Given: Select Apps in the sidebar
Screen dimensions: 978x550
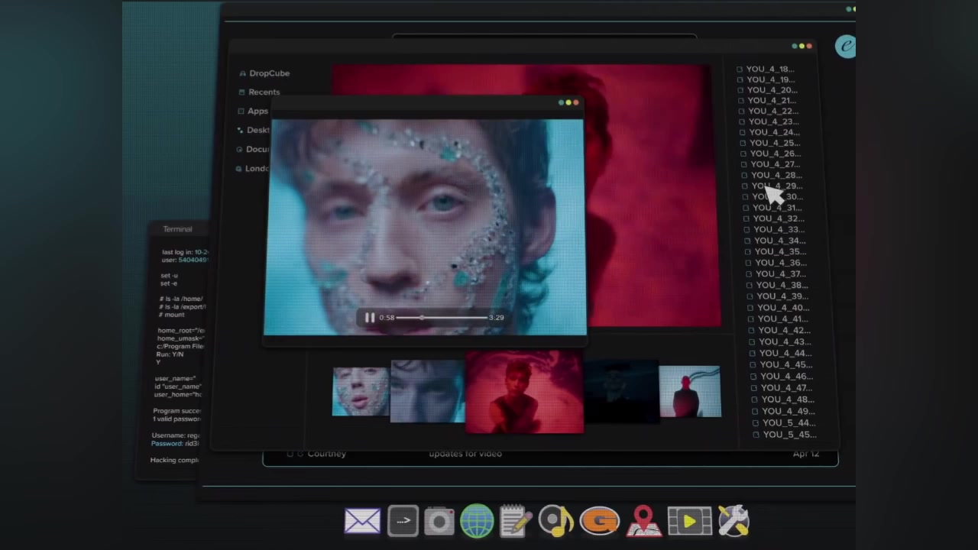Looking at the screenshot, I should click(257, 112).
